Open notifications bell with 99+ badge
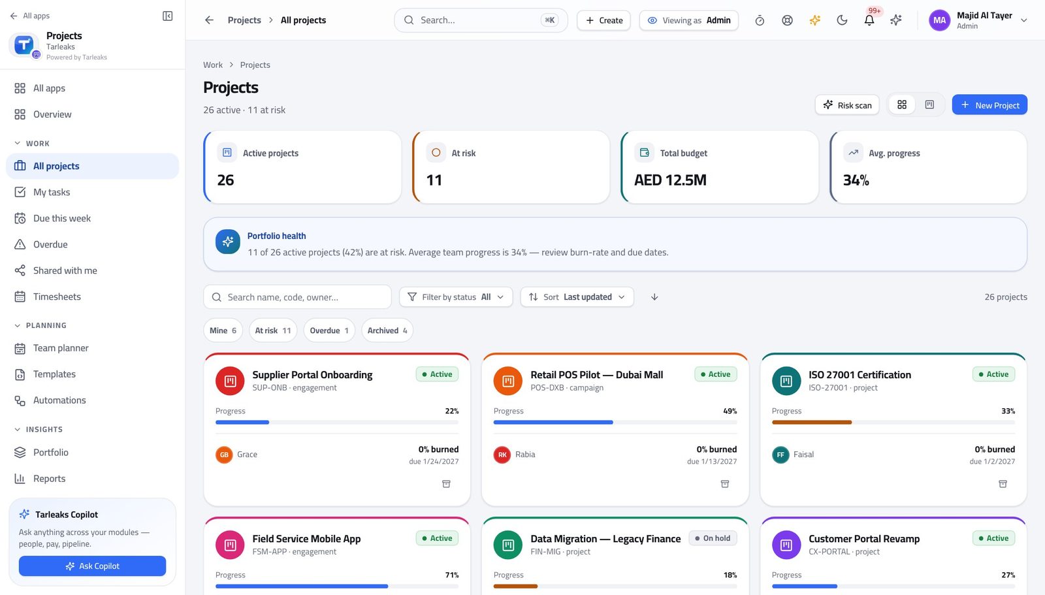 coord(869,20)
